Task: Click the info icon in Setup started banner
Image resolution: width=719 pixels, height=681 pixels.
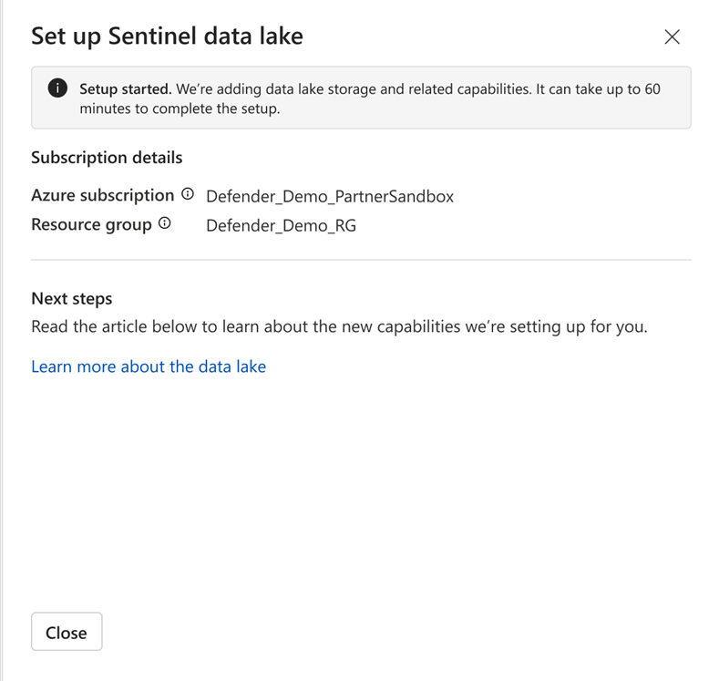Action: (57, 89)
